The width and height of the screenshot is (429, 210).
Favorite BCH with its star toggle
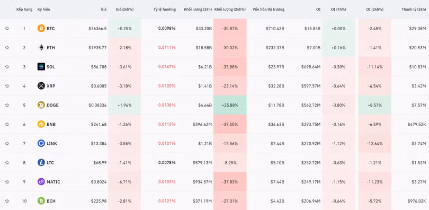(7, 200)
